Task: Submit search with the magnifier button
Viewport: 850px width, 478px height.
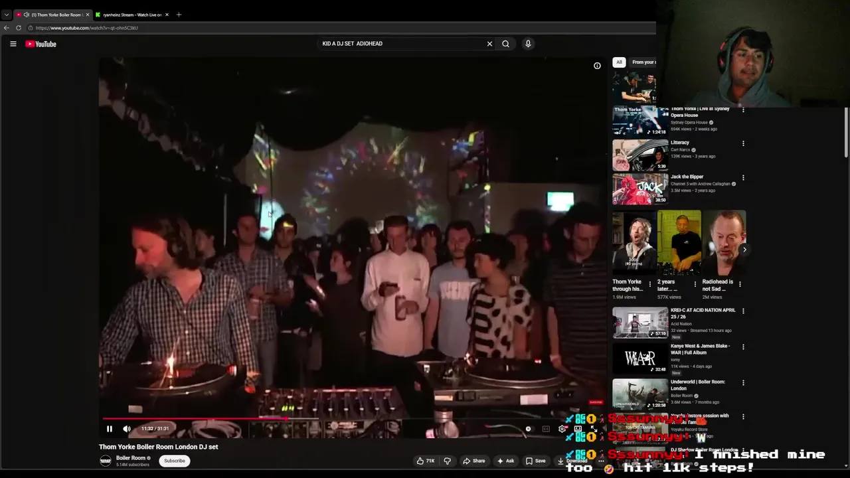Action: [505, 44]
